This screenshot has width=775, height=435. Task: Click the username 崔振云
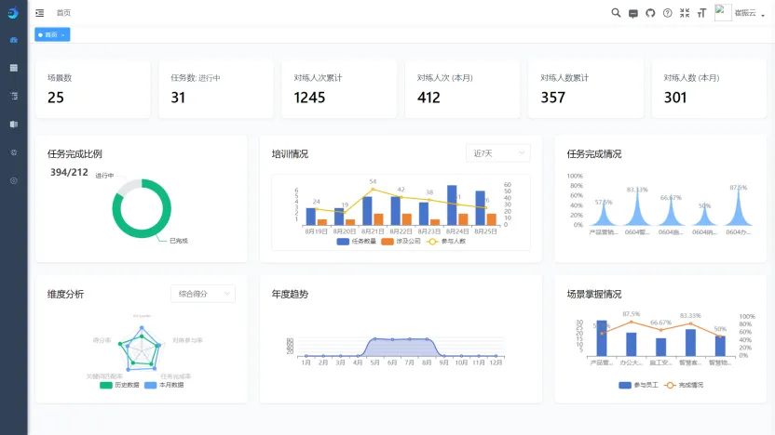pyautogui.click(x=745, y=13)
